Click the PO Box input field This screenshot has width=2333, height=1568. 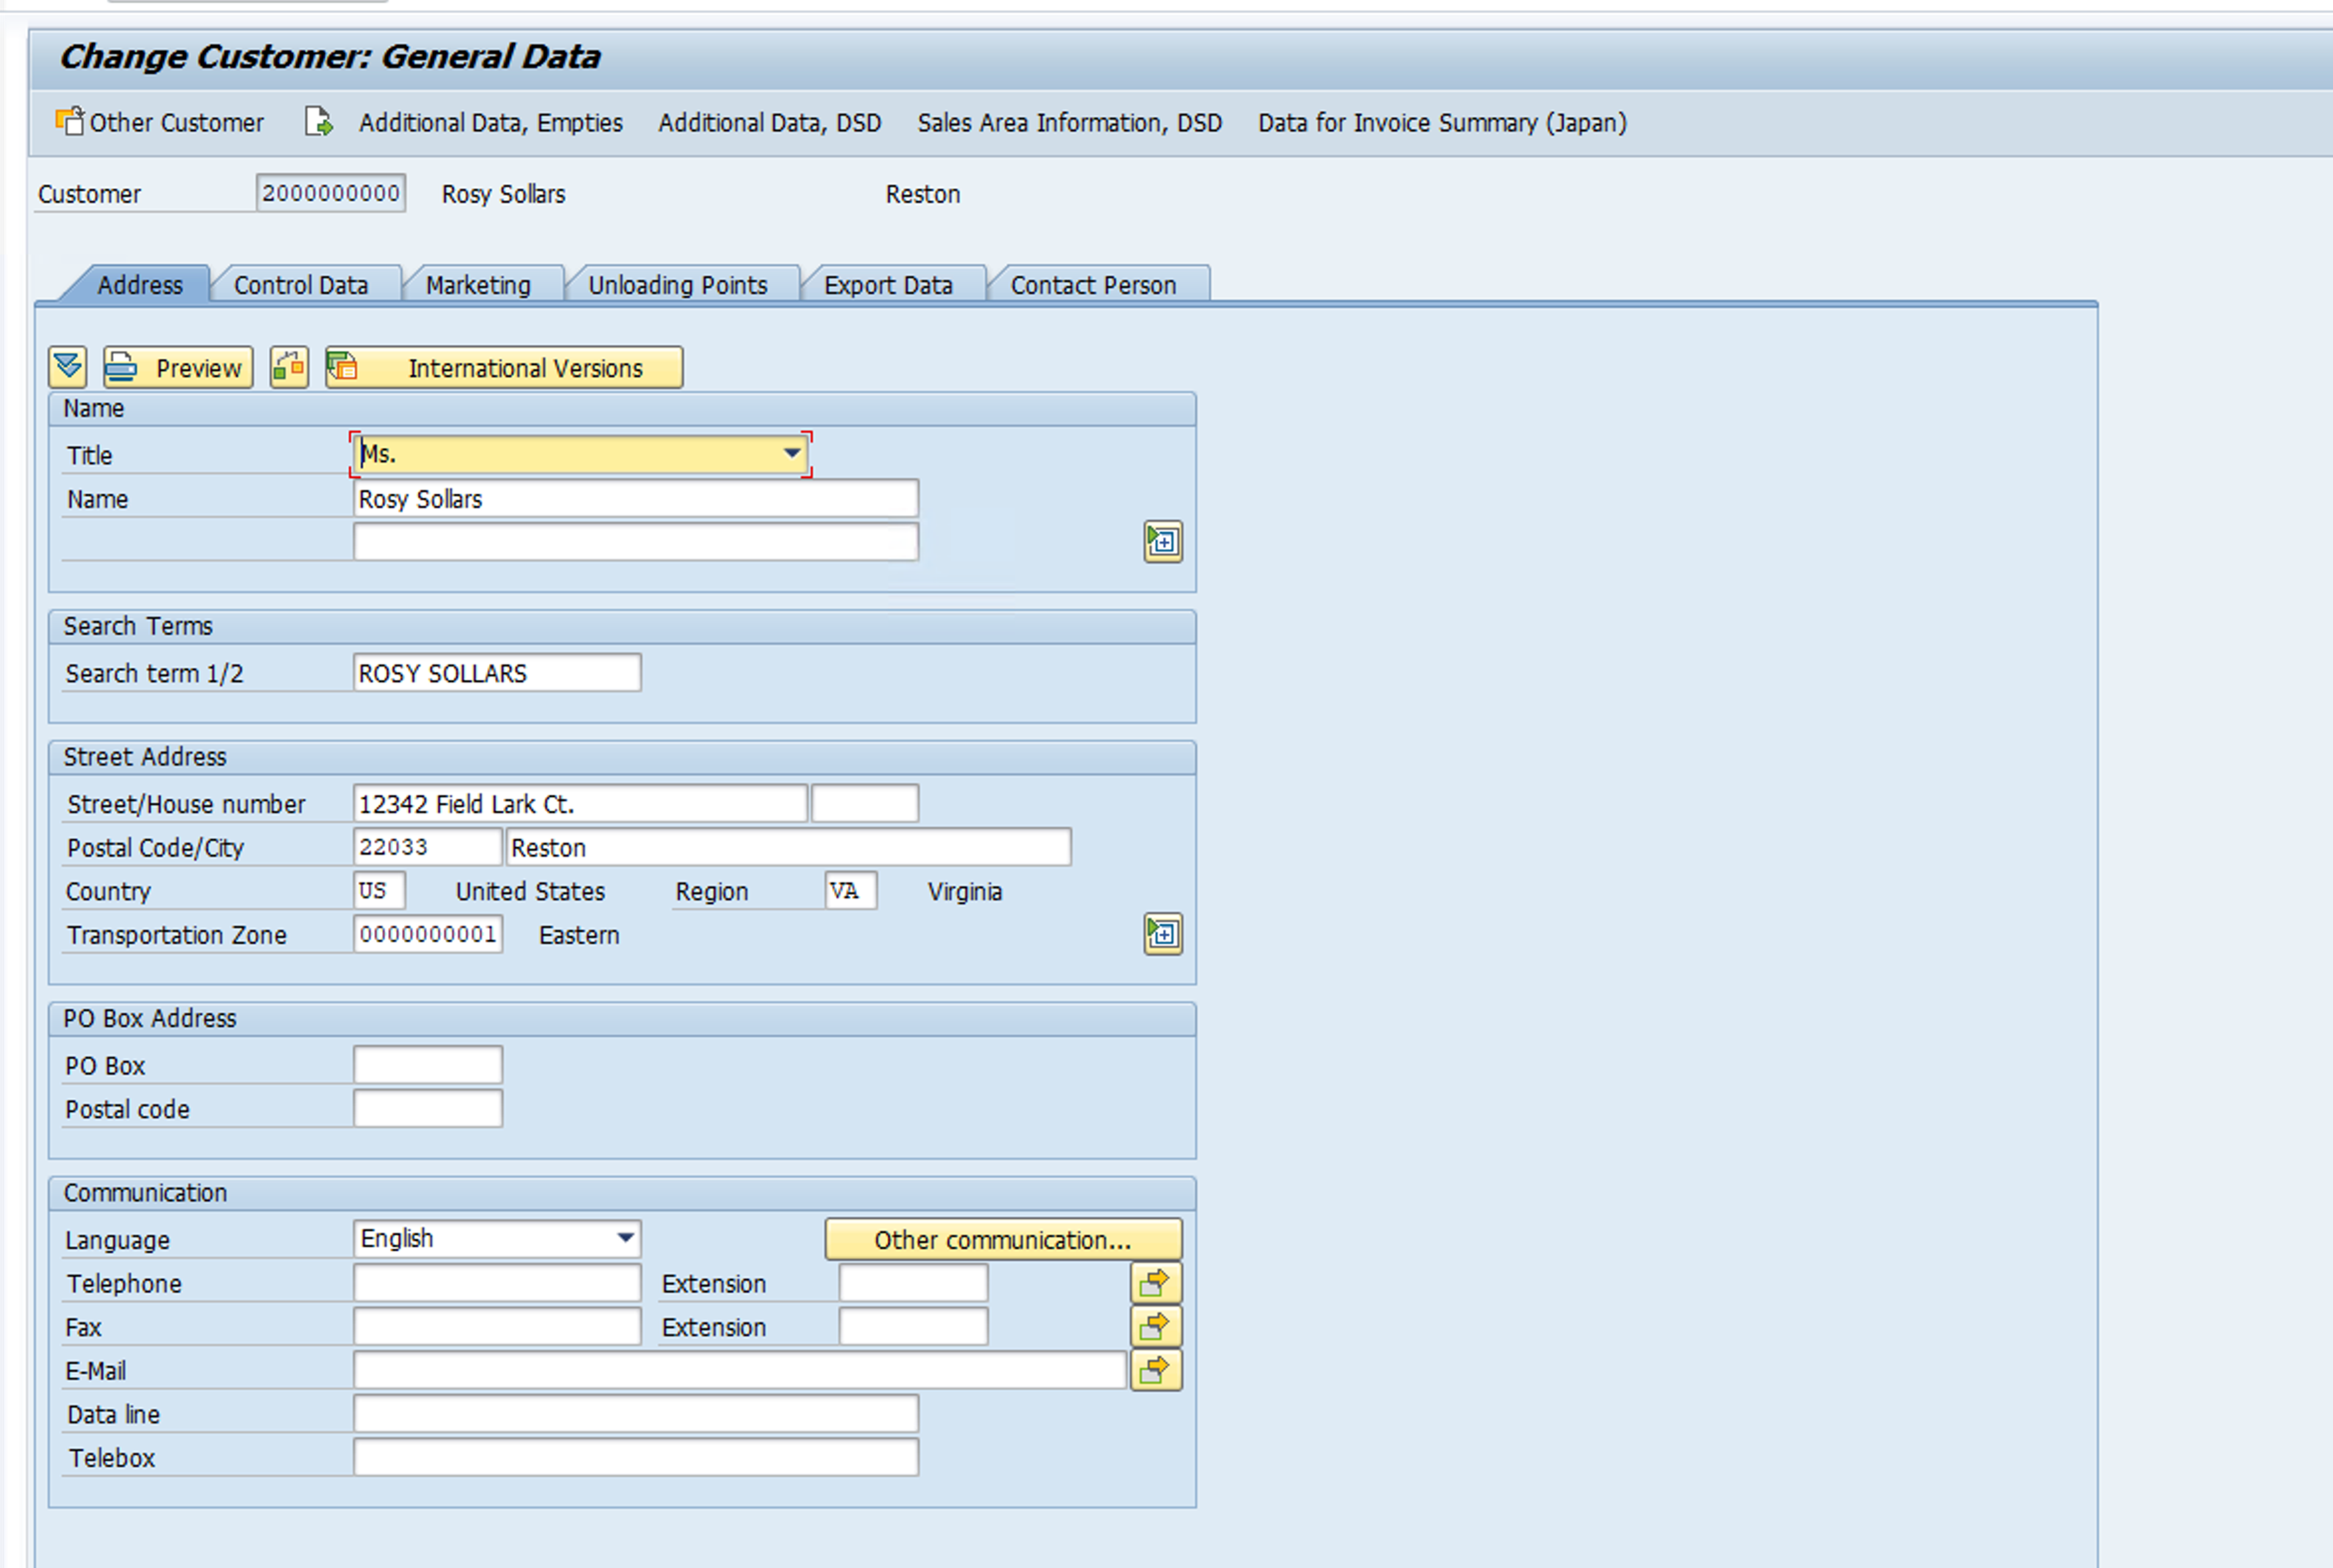pyautogui.click(x=427, y=1065)
